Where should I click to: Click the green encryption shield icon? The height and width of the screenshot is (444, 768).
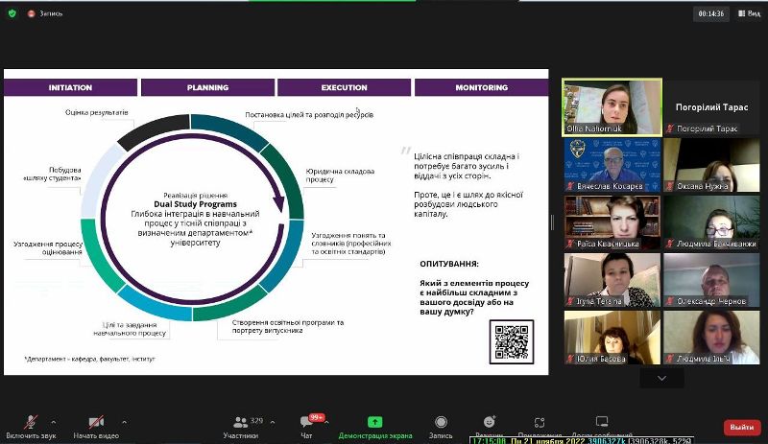(x=12, y=13)
